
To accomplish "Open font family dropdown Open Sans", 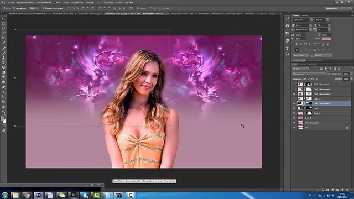I will (x=311, y=20).
